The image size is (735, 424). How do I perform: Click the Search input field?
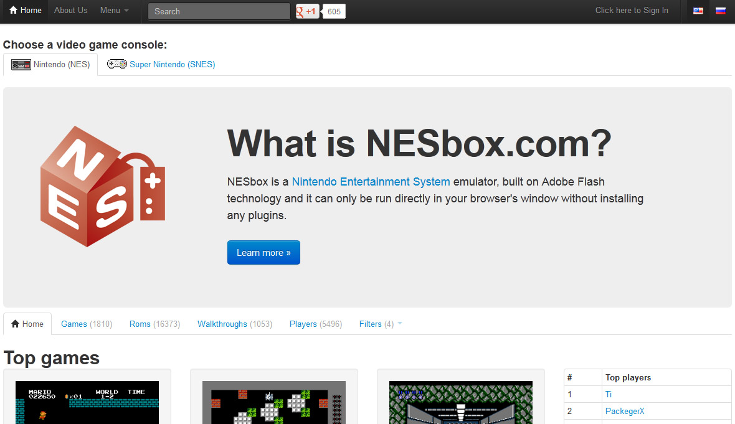click(x=219, y=11)
